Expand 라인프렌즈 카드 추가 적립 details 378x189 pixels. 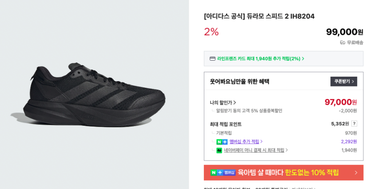click(x=260, y=58)
